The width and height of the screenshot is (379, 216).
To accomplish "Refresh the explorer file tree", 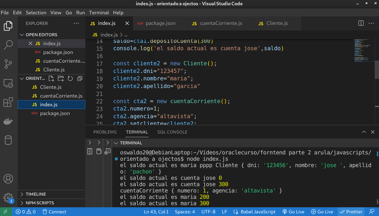I will (70, 78).
